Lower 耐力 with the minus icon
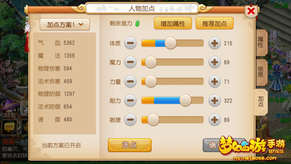This screenshot has width=291, height=164. (130, 100)
